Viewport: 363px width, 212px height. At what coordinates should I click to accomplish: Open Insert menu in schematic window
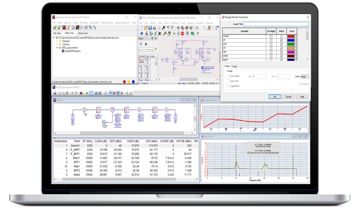pos(167,23)
